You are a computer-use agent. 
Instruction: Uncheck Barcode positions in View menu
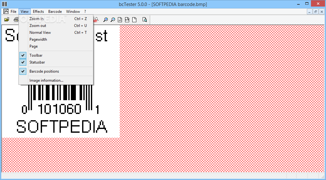pyautogui.click(x=56, y=71)
